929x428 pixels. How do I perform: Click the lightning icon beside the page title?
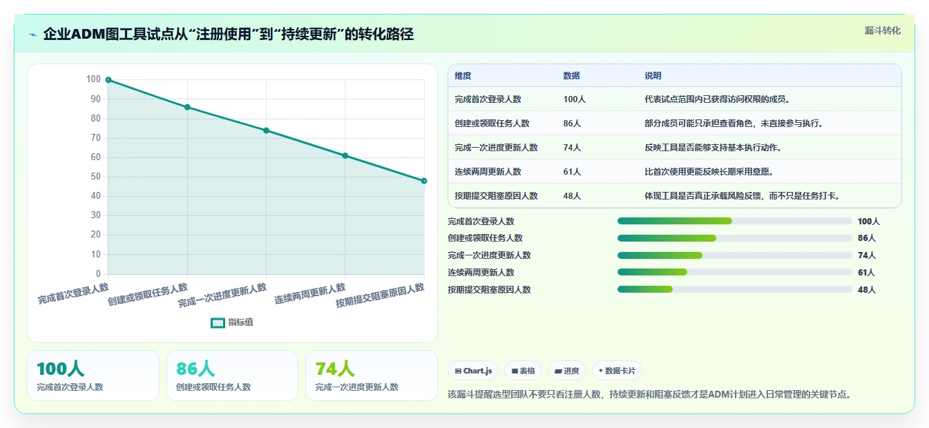pos(33,35)
